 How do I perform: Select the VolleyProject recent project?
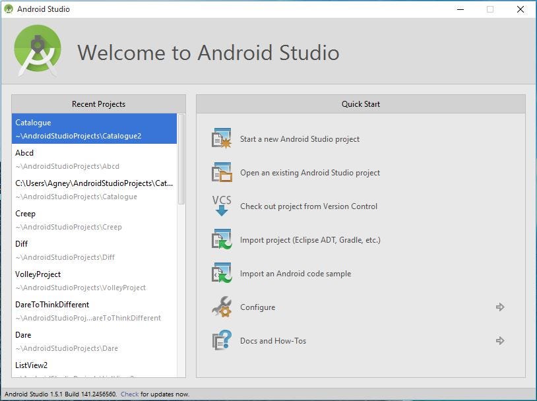[x=94, y=280]
